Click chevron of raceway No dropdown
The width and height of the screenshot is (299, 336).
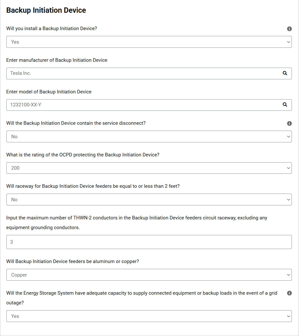tap(289, 200)
